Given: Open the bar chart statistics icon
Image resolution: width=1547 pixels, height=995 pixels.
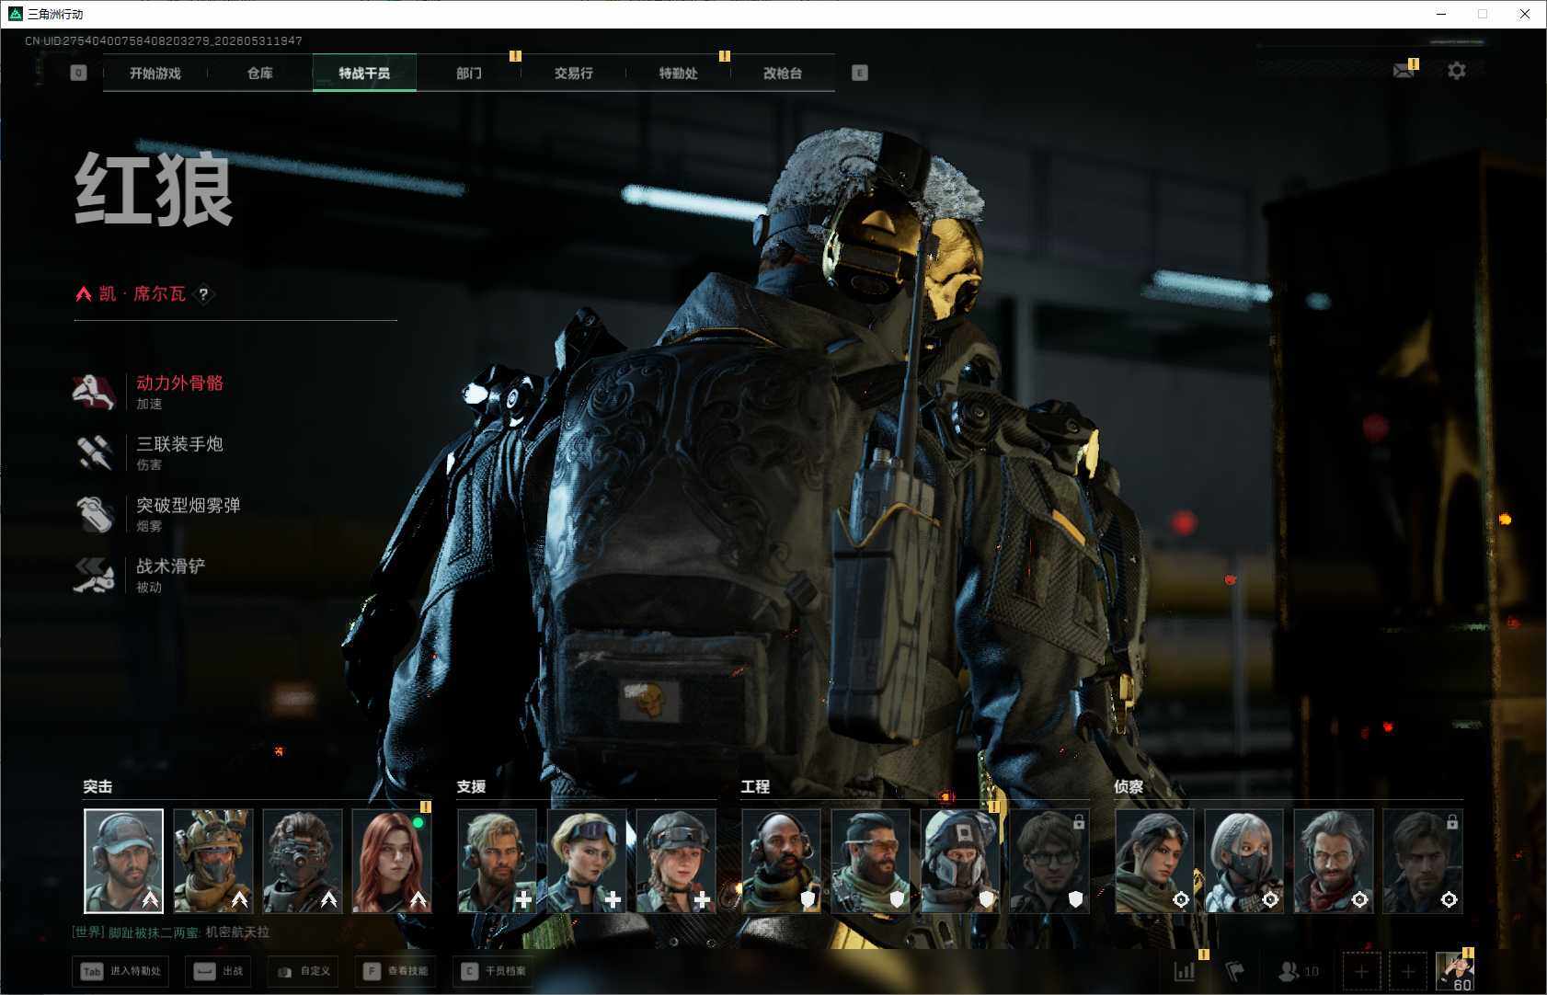Looking at the screenshot, I should click(1185, 970).
